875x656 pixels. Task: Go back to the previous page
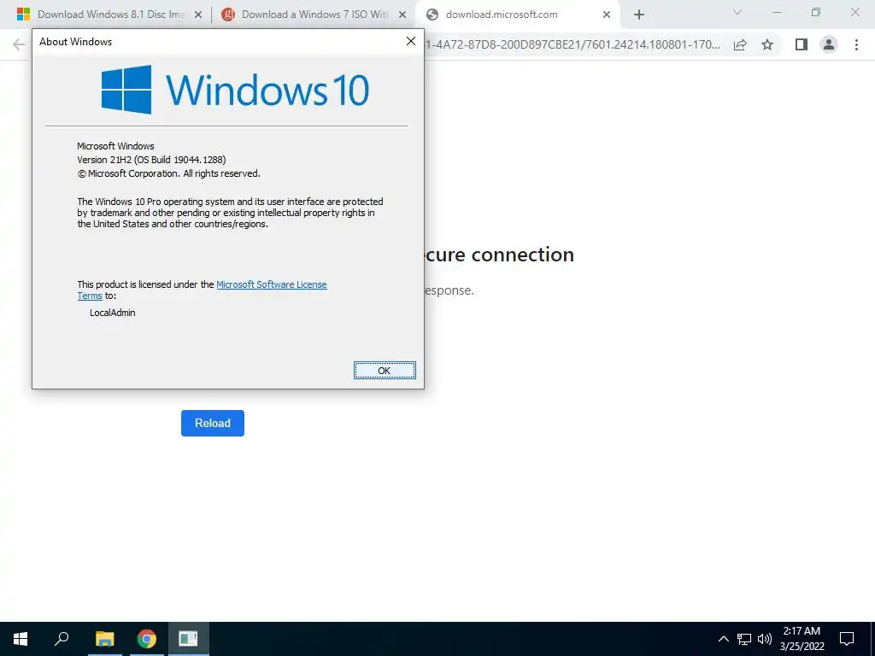19,44
